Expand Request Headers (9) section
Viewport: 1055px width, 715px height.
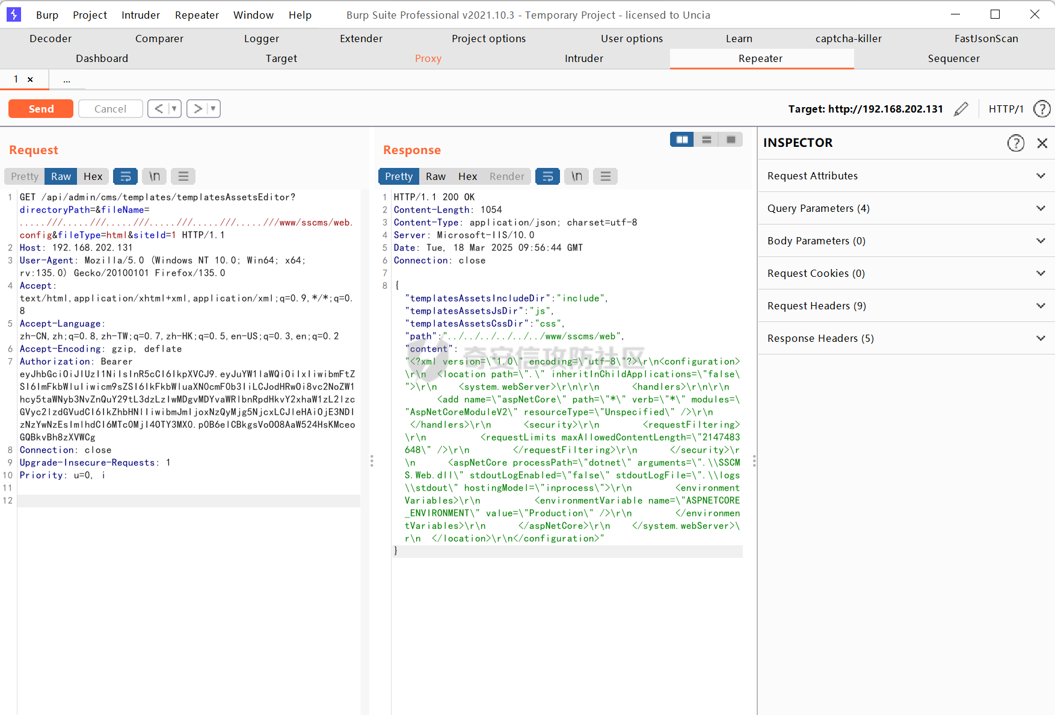tap(906, 306)
